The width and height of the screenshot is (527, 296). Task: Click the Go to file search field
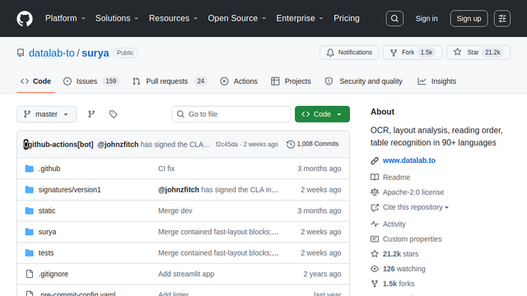[231, 114]
